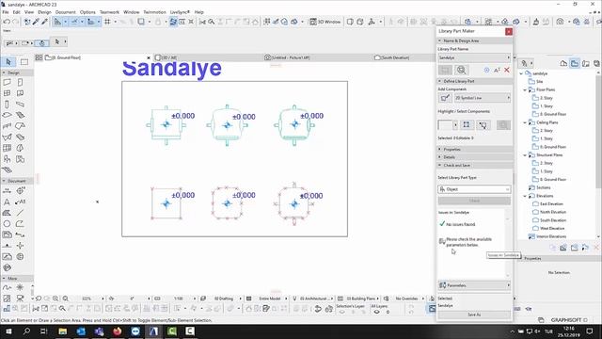
Task: Switch to the South Elevation tab
Action: point(391,57)
